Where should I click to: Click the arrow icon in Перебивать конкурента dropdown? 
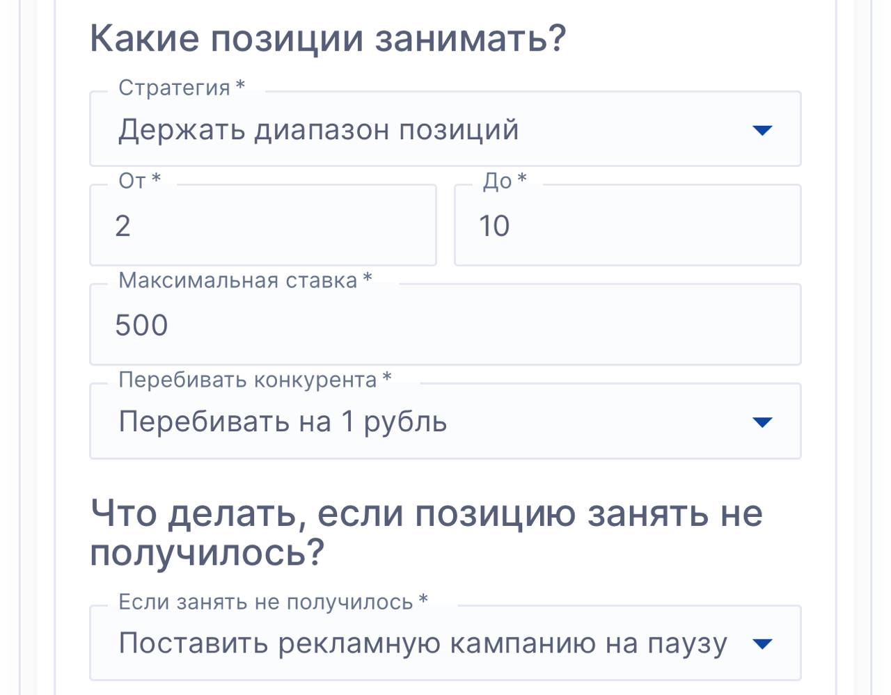[x=763, y=422]
